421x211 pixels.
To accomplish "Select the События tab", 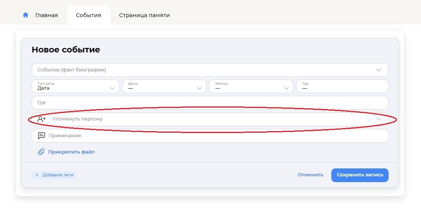I will point(89,15).
